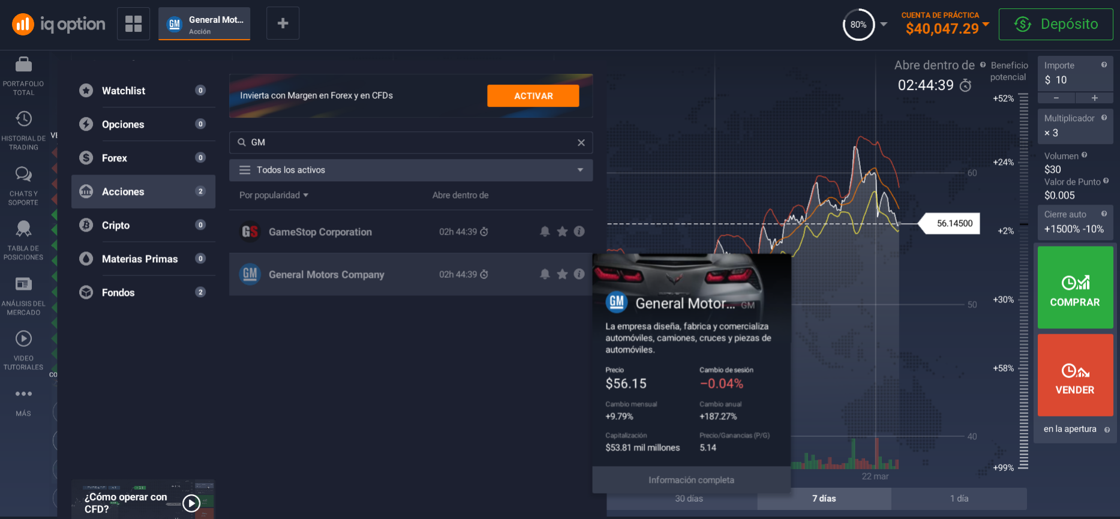This screenshot has height=519, width=1120.
Task: Add General Motors Company to favorites star
Action: [x=562, y=274]
